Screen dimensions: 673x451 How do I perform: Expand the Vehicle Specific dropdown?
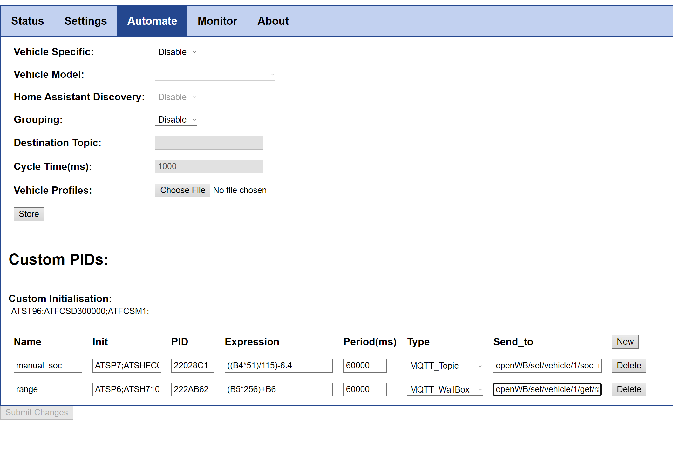(x=176, y=52)
